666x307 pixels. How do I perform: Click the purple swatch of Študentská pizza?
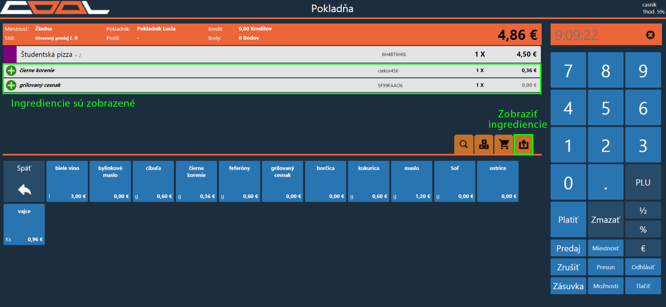click(10, 55)
